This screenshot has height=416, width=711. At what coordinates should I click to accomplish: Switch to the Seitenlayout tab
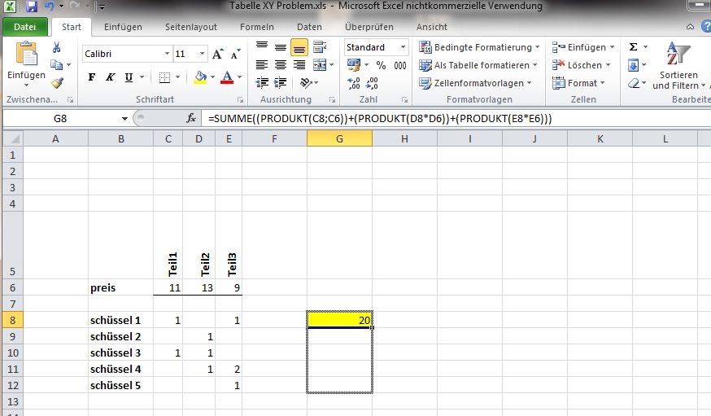coord(191,27)
